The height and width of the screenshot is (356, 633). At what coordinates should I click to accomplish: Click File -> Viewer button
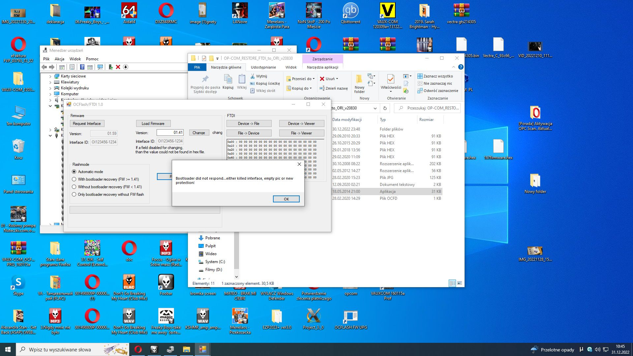(301, 133)
